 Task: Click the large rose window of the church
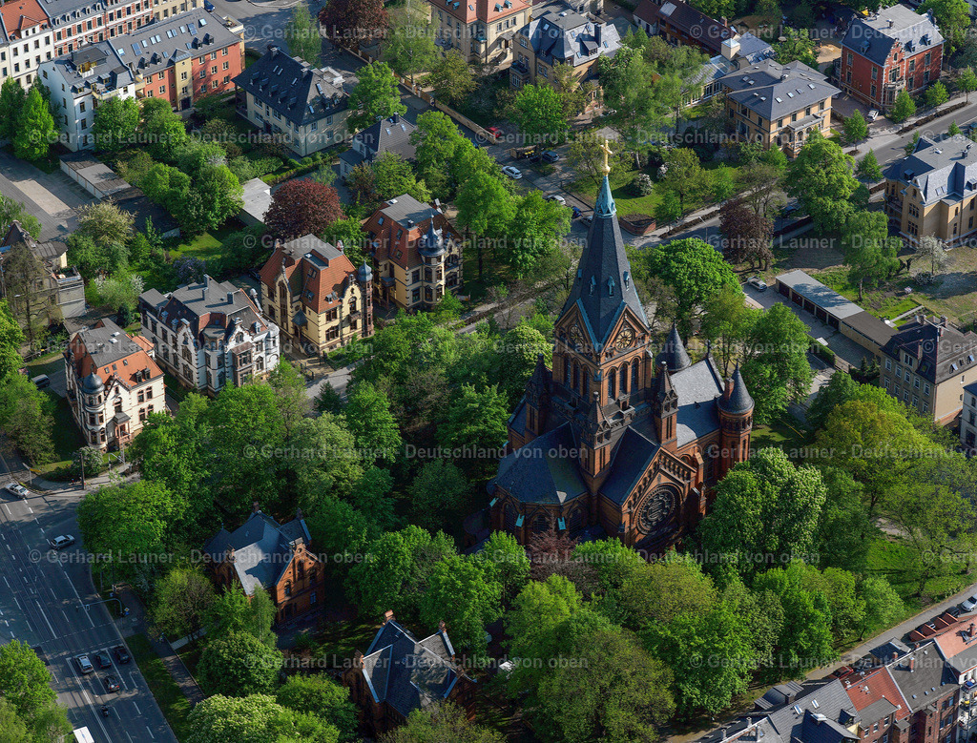pyautogui.click(x=658, y=510)
